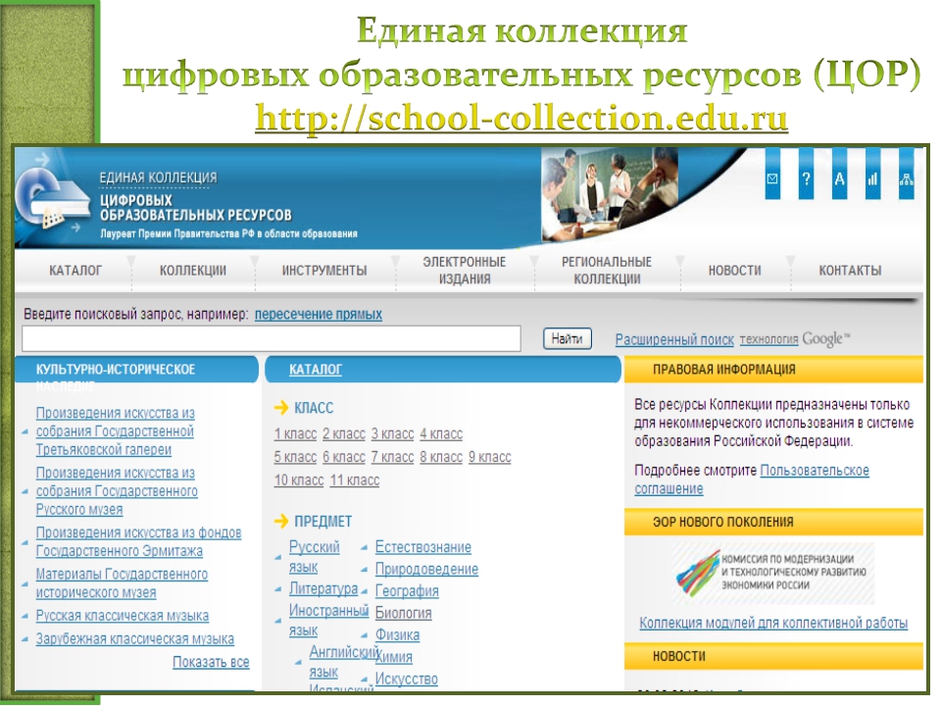Click example query 'пересечение прямых'
Screen dimensions: 941x706
(318, 314)
